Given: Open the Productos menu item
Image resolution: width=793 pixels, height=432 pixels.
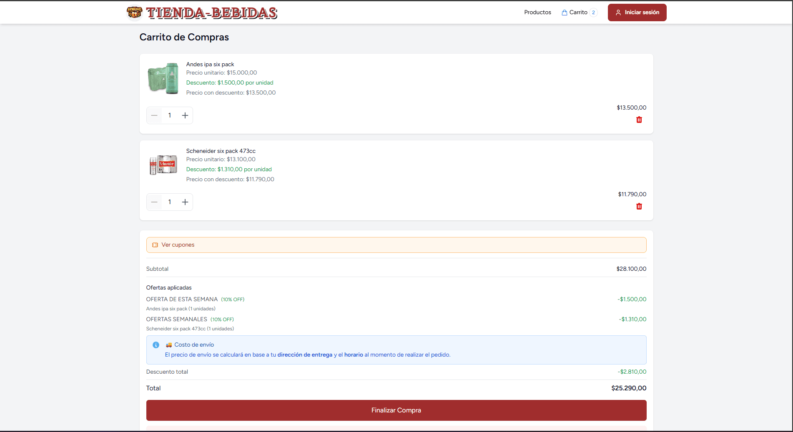Looking at the screenshot, I should (x=537, y=12).
